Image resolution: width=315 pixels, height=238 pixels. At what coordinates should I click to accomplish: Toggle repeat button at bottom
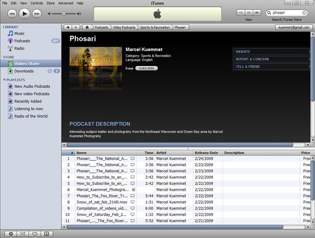35,234
